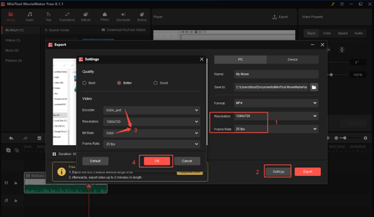
Task: Click the Default button in Settings
Action: point(95,161)
